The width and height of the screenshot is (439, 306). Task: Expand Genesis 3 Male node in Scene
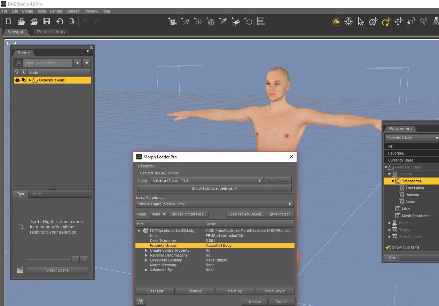click(x=30, y=80)
